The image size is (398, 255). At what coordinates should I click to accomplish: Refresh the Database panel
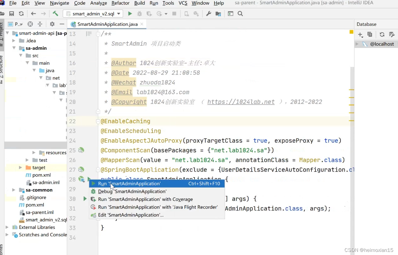click(x=382, y=35)
